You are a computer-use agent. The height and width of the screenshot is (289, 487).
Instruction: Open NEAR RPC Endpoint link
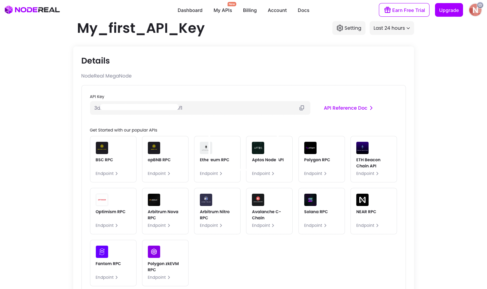tap(368, 225)
